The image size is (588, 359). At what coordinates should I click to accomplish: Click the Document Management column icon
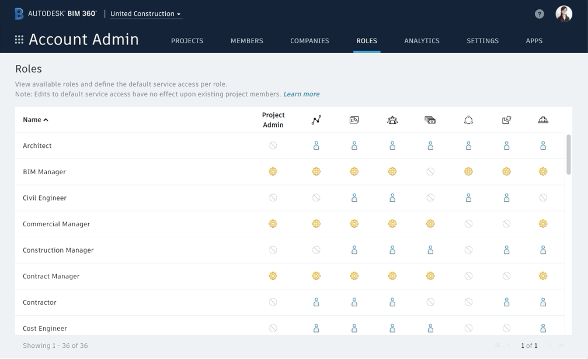[x=354, y=120]
